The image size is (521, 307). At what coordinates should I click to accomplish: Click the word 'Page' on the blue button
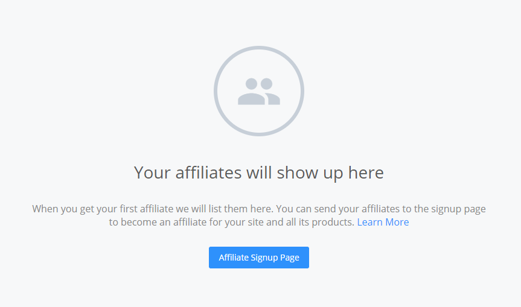click(x=290, y=258)
